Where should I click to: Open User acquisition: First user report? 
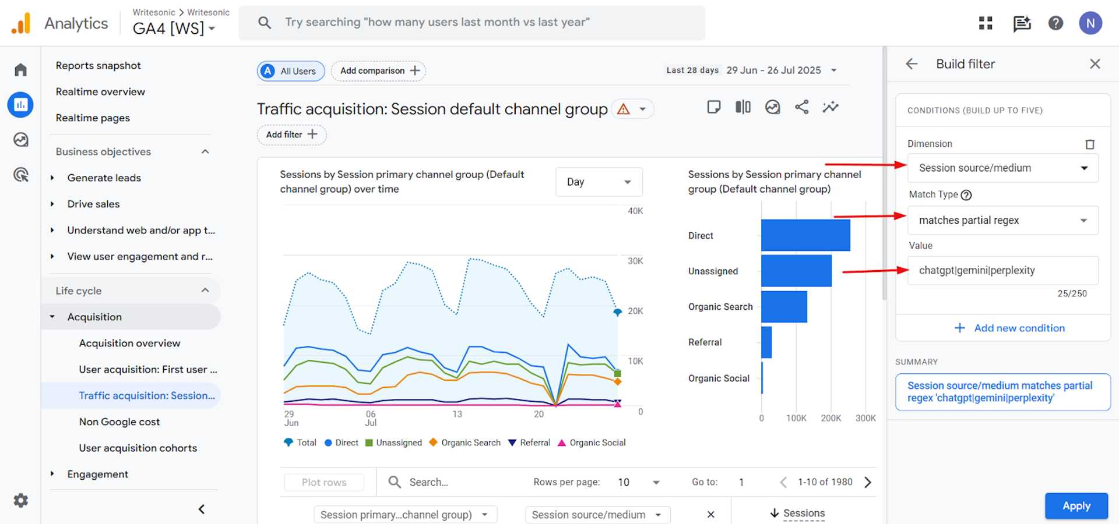148,370
